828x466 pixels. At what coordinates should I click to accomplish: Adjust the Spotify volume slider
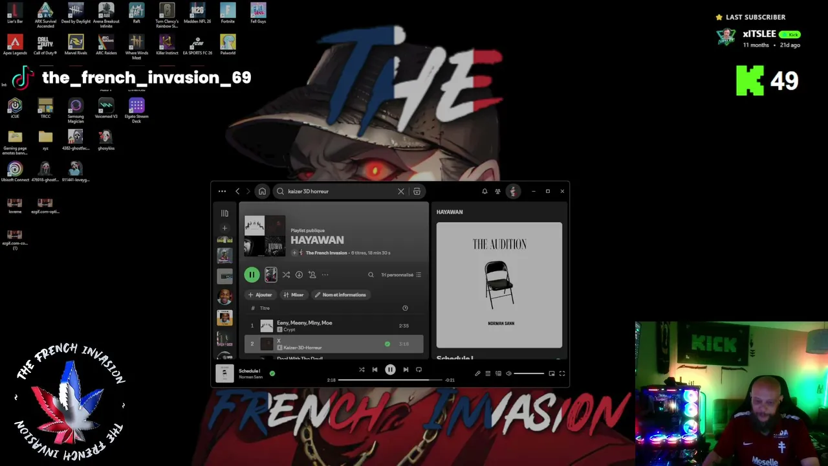529,373
